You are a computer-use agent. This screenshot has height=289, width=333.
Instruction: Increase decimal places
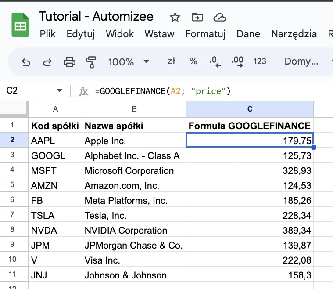[x=237, y=61]
